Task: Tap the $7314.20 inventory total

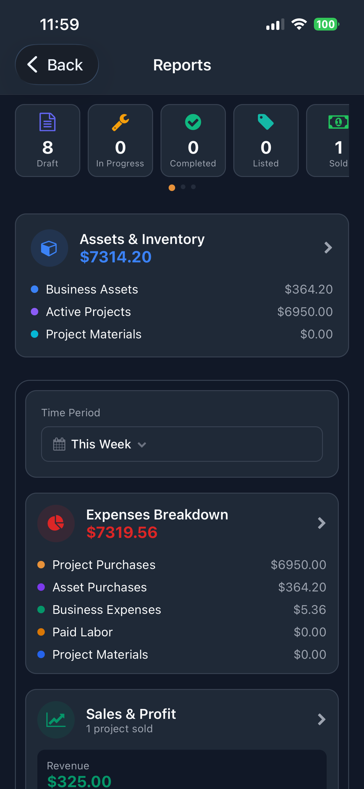Action: (115, 257)
